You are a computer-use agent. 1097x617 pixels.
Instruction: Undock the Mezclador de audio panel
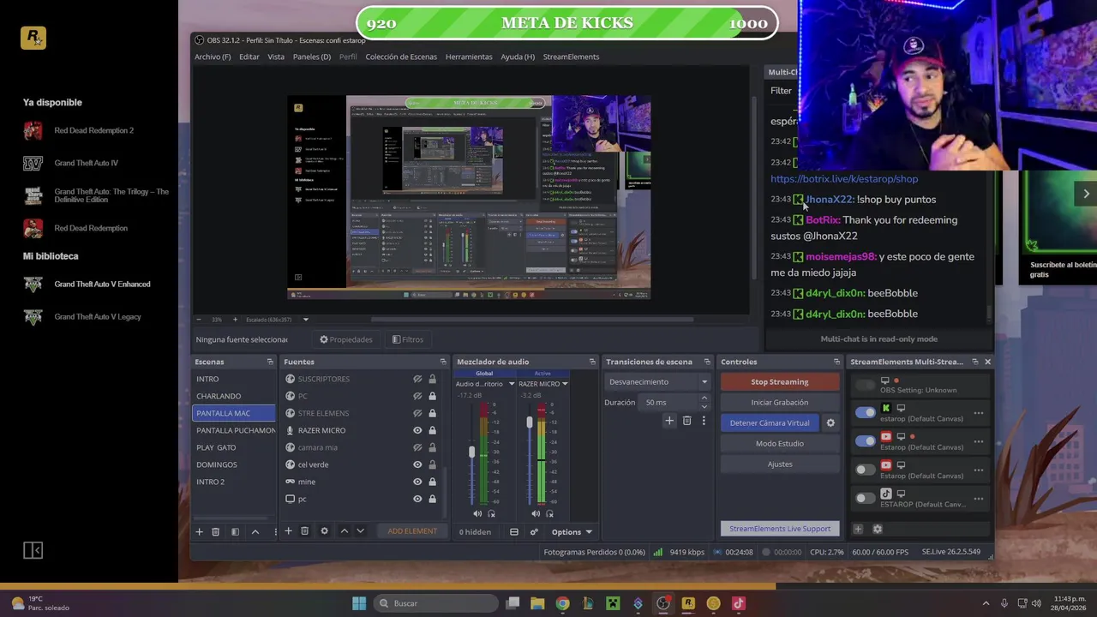591,362
